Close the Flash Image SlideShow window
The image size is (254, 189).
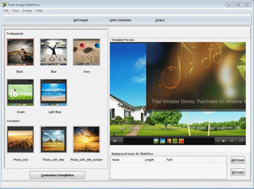247,5
